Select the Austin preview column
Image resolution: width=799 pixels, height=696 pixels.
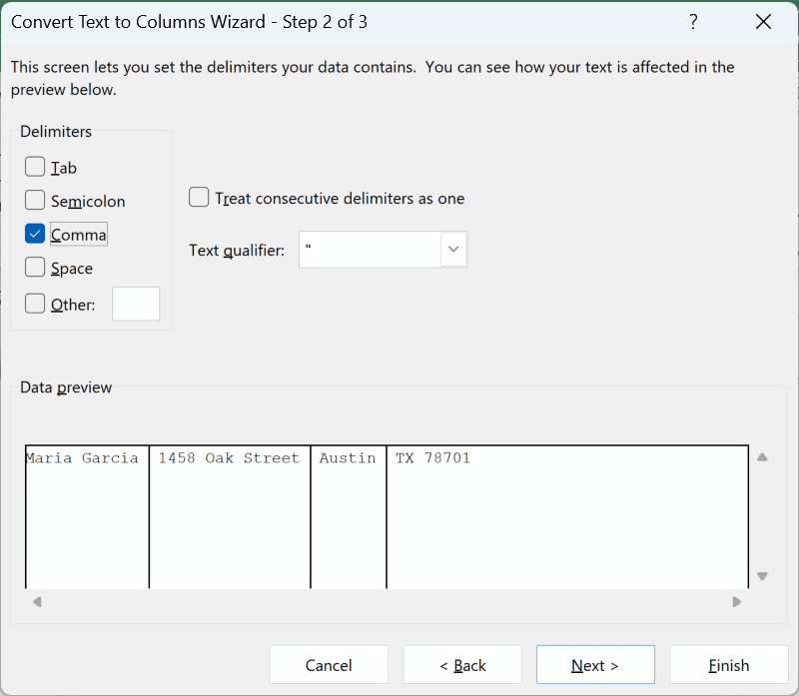pyautogui.click(x=349, y=517)
